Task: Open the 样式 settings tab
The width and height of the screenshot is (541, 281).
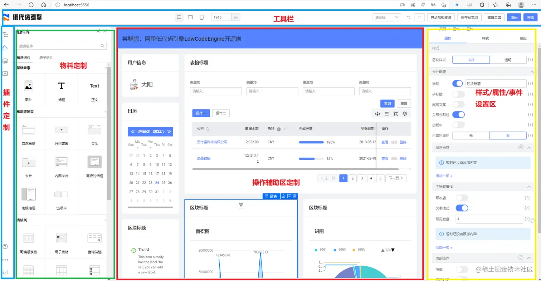Action: [485, 38]
